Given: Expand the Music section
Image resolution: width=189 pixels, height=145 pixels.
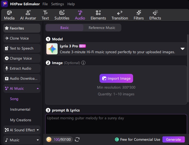Looking at the screenshot, I should tap(38, 140).
